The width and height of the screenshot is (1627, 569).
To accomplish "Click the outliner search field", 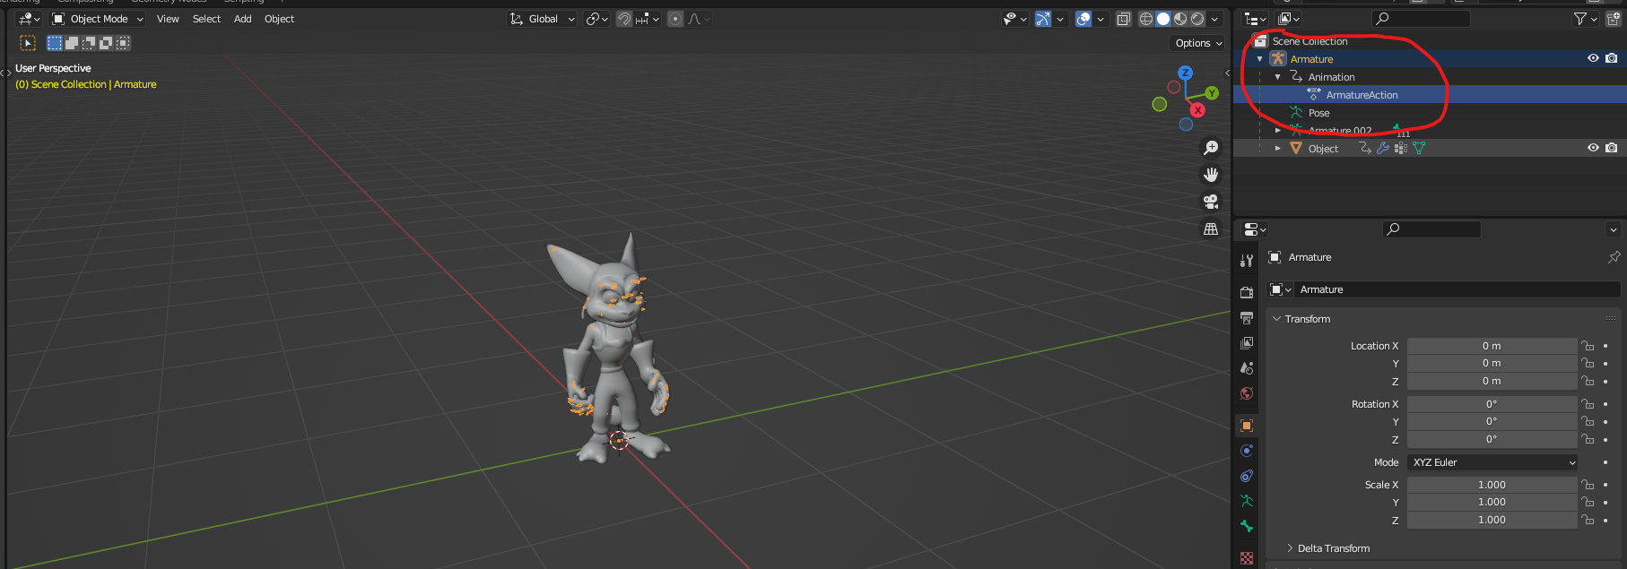I will [x=1421, y=19].
